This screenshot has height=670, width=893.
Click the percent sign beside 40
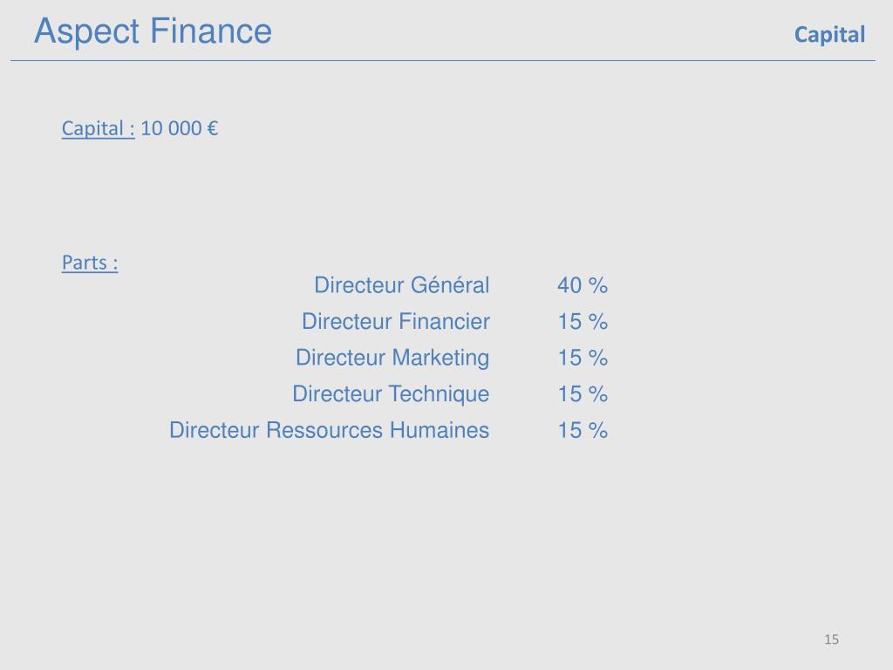coord(598,285)
